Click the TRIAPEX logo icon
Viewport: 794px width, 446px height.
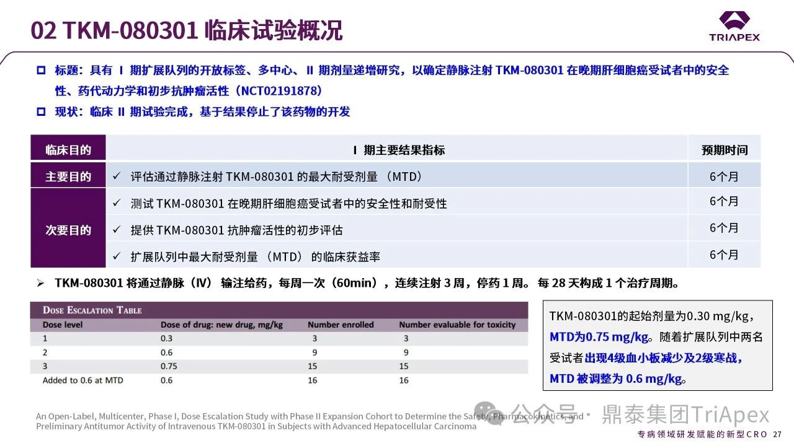pyautogui.click(x=734, y=20)
